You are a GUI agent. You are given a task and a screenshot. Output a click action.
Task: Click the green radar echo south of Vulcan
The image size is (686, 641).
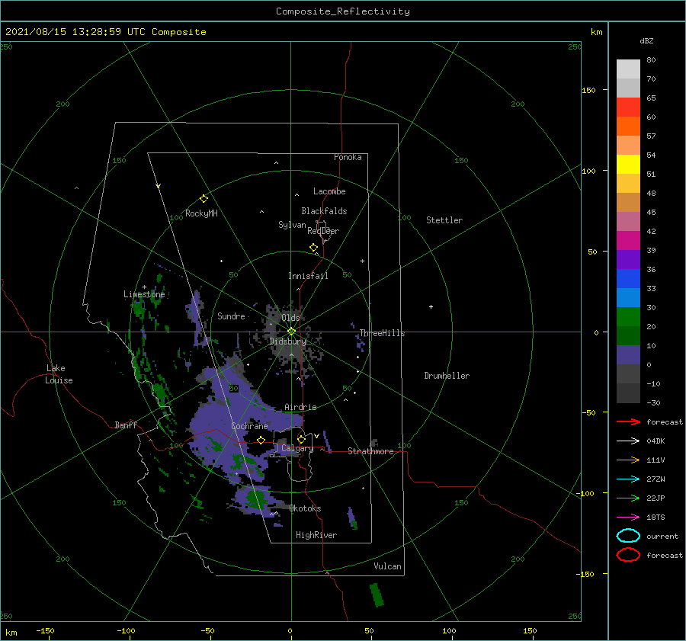pyautogui.click(x=377, y=595)
